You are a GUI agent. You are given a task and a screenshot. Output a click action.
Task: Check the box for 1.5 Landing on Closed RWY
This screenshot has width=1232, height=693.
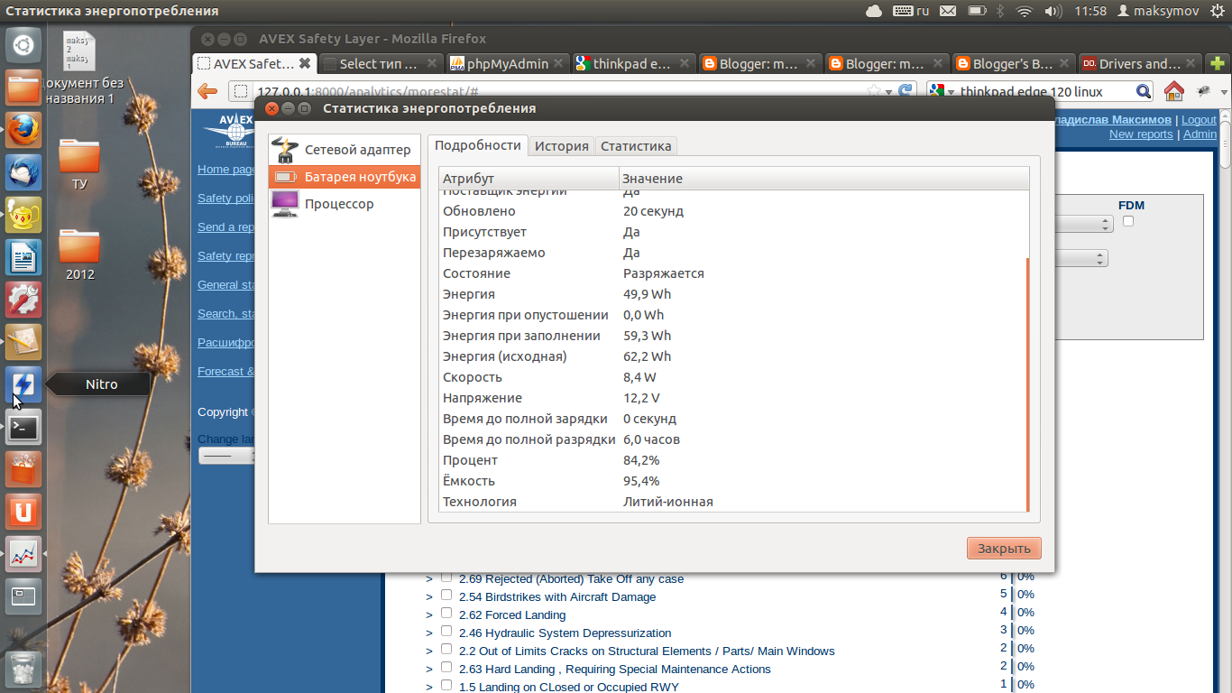[x=446, y=686]
